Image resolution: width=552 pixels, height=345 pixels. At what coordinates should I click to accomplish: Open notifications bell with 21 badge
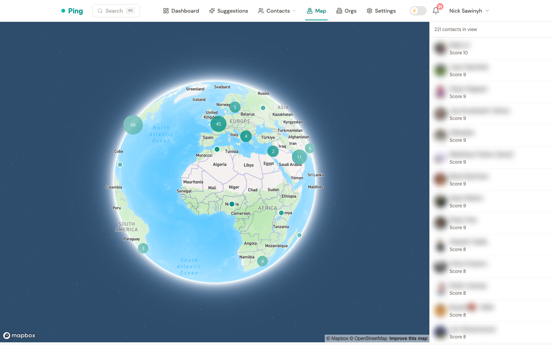tap(436, 10)
